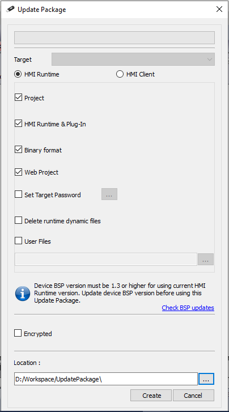
Task: Close the Update Package dialog
Action: click(219, 9)
